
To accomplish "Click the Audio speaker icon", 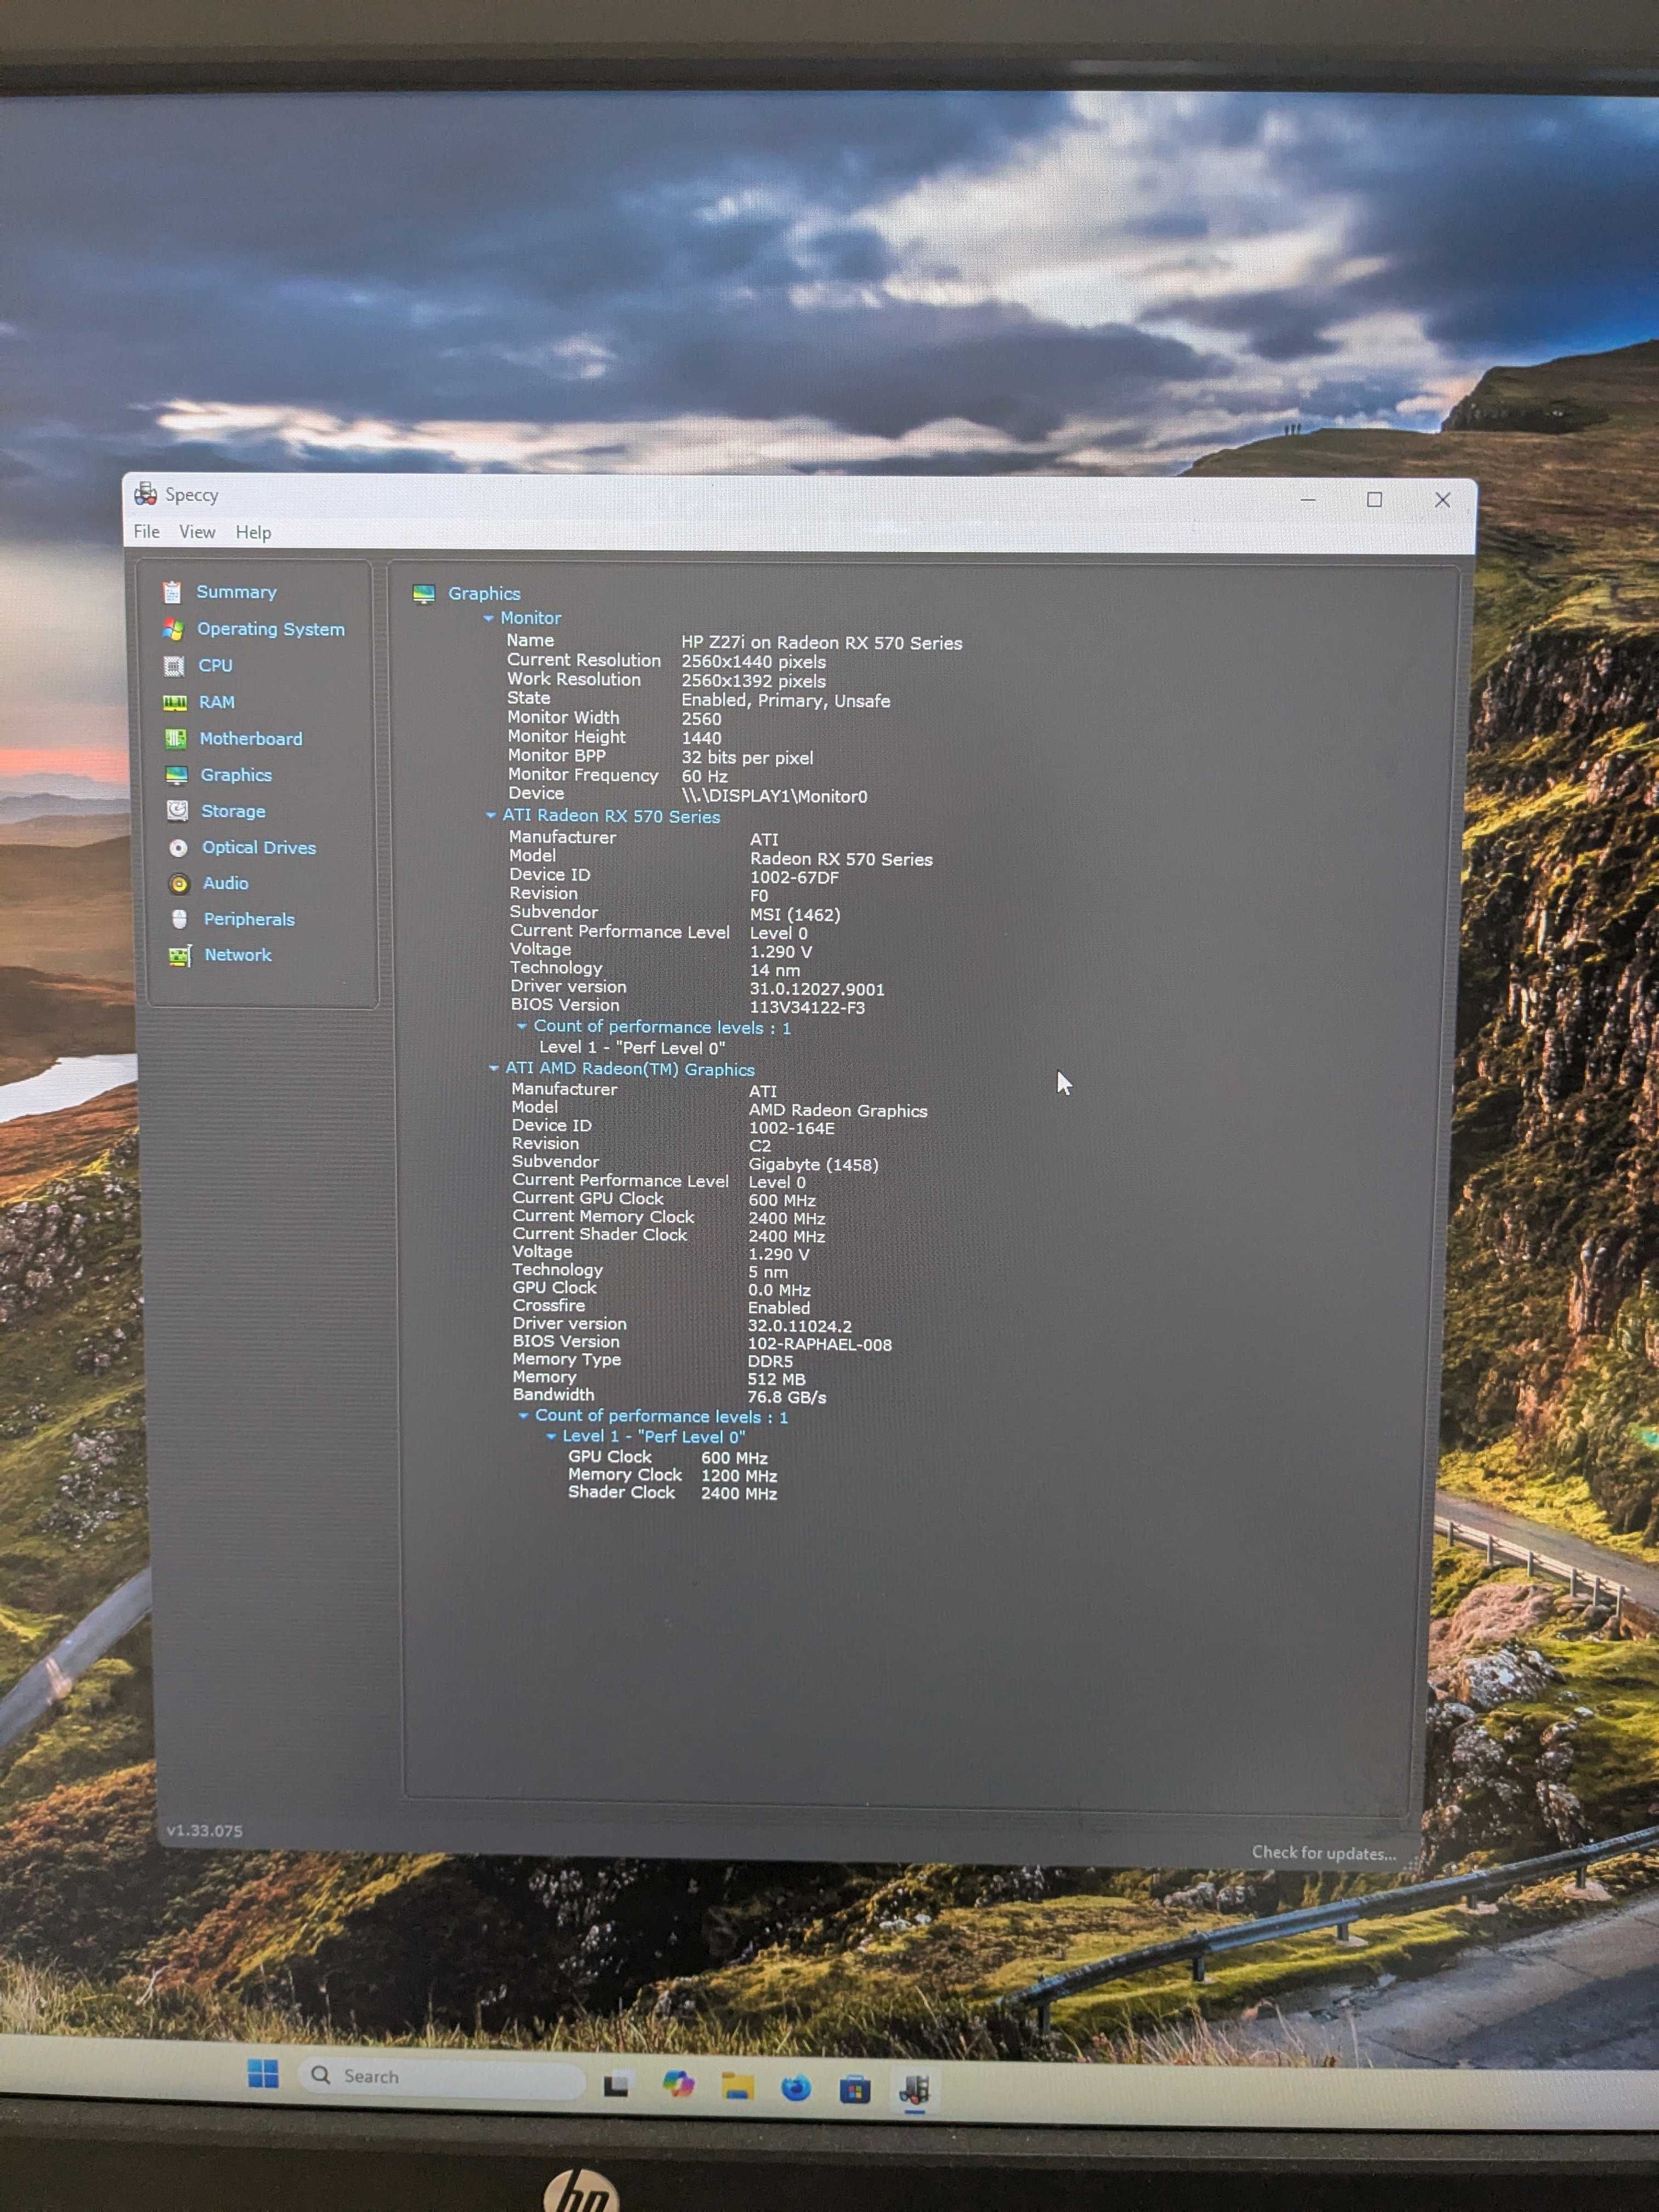I will pyautogui.click(x=179, y=884).
